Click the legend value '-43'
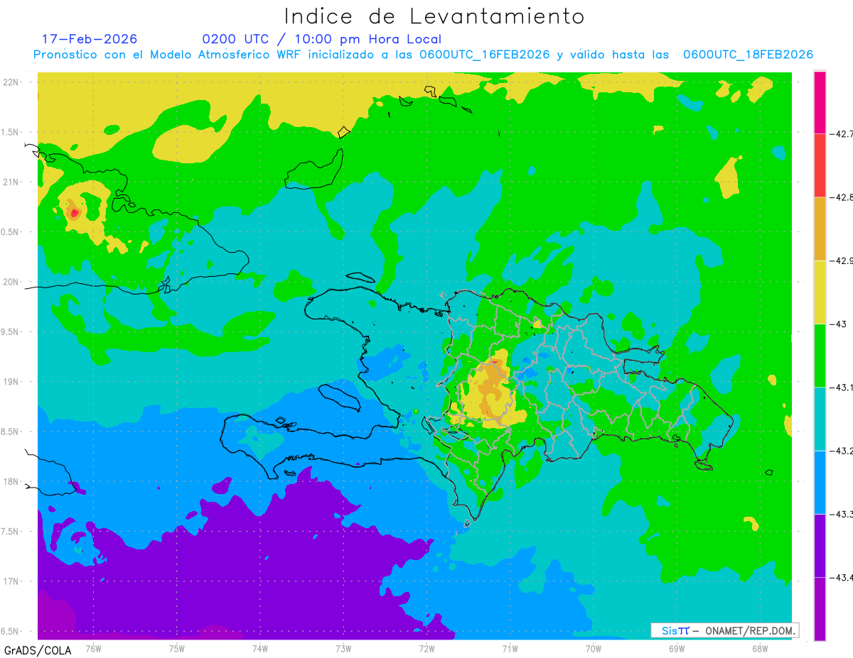 click(839, 324)
